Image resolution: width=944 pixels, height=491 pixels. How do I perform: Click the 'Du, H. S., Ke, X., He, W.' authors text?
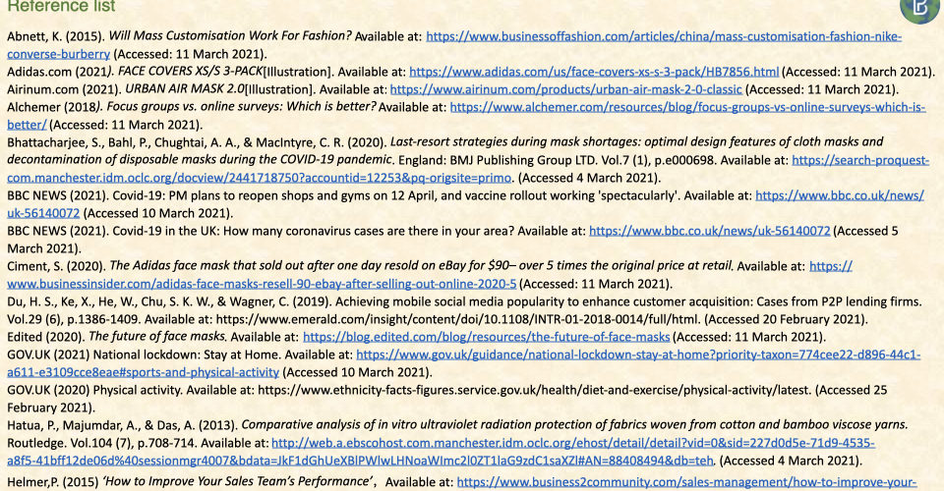point(73,302)
